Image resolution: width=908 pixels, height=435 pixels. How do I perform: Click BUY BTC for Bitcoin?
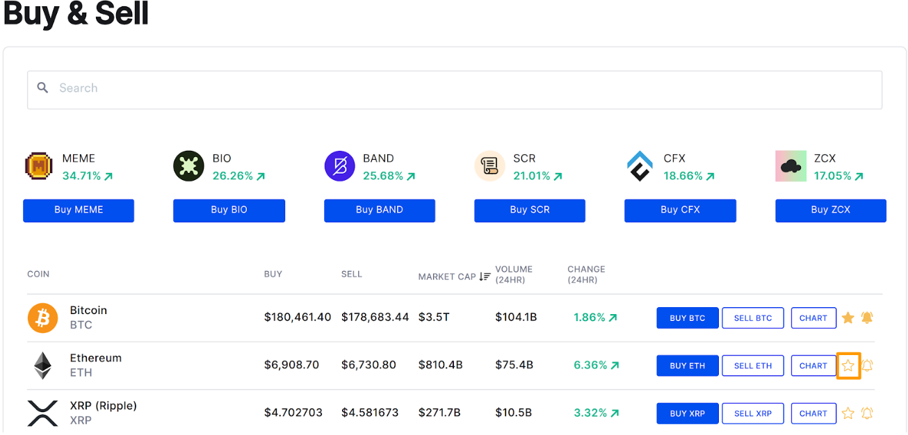[x=687, y=318]
